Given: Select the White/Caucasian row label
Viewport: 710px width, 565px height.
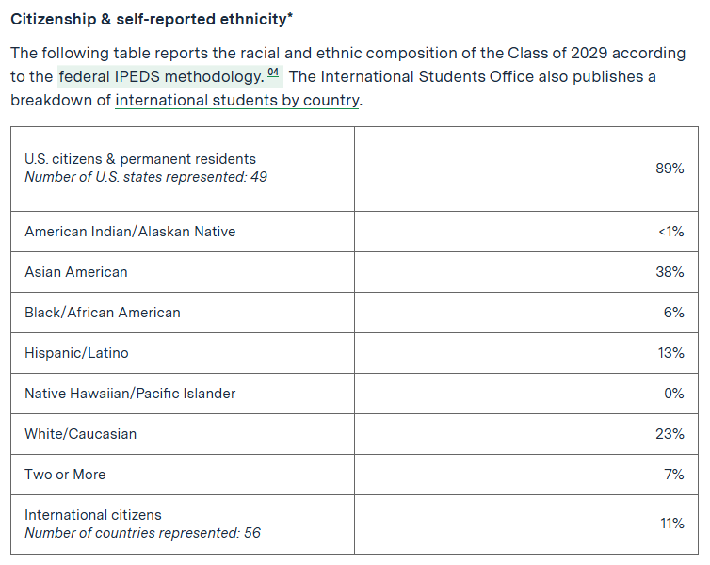Looking at the screenshot, I should [x=81, y=434].
